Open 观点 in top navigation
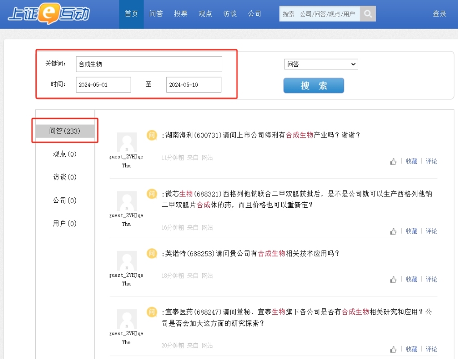The height and width of the screenshot is (359, 458). click(x=205, y=14)
